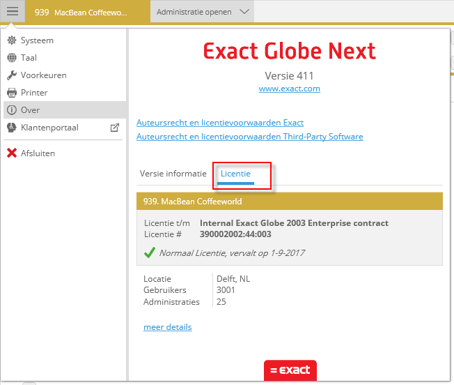Viewport: 454px width, 385px height.
Task: Switch to the Versie informatie tab
Action: point(173,174)
